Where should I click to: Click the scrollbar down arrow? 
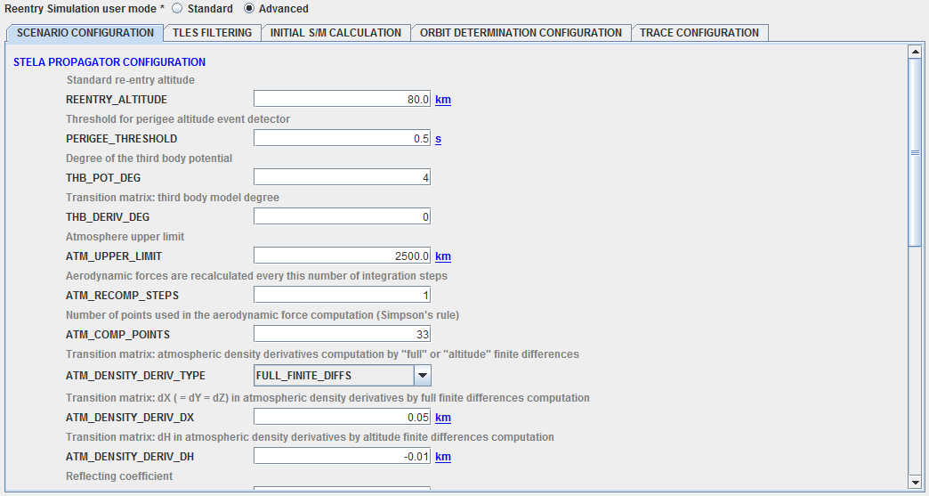coord(914,482)
